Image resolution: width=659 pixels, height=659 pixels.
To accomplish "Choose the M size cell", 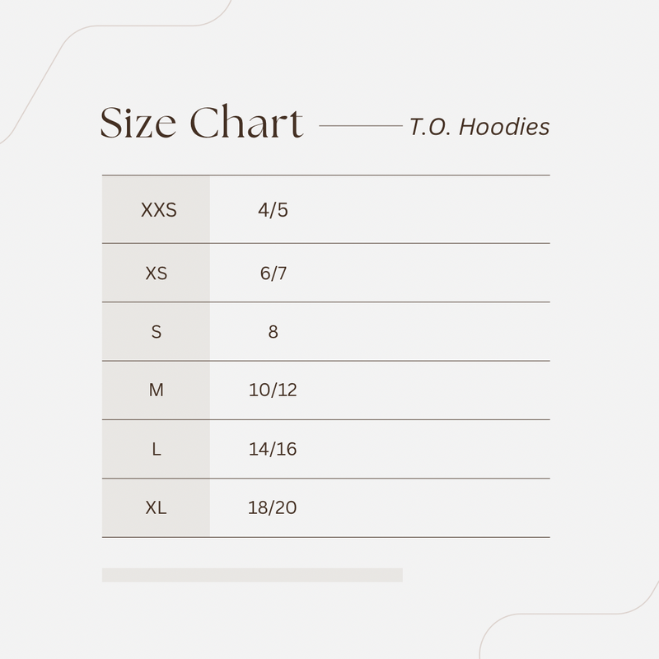I will 156,390.
